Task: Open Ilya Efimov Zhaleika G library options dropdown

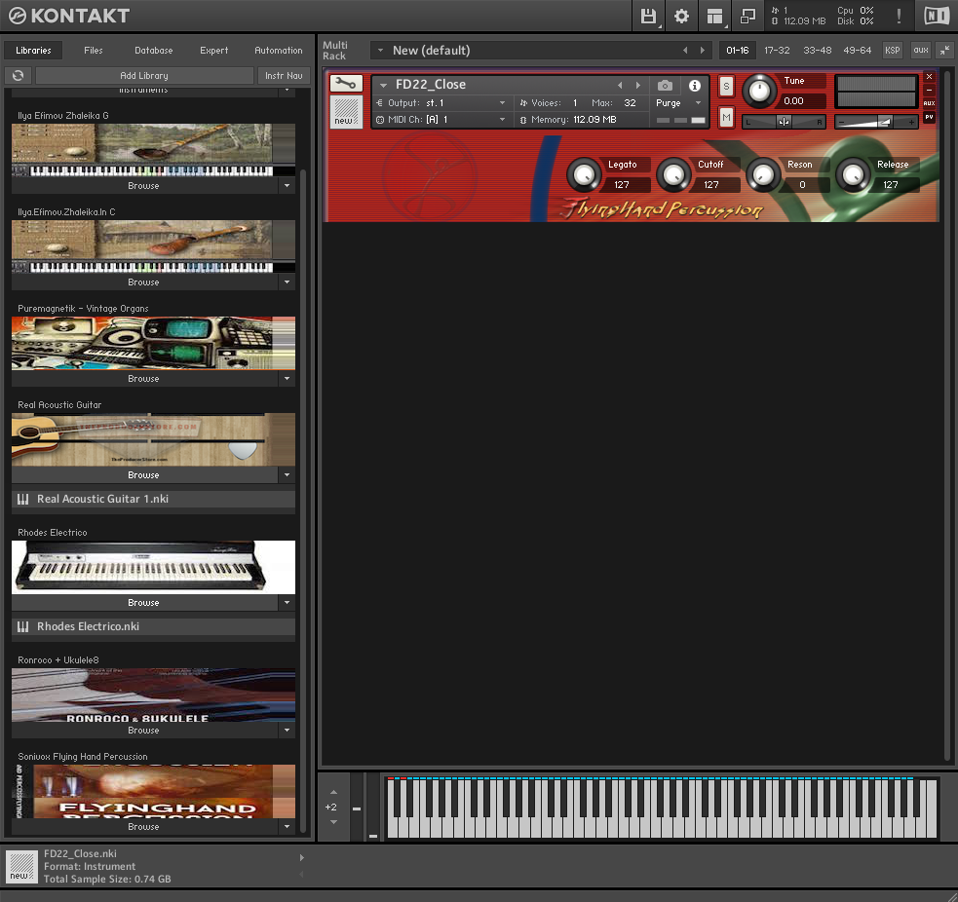Action: [x=287, y=186]
